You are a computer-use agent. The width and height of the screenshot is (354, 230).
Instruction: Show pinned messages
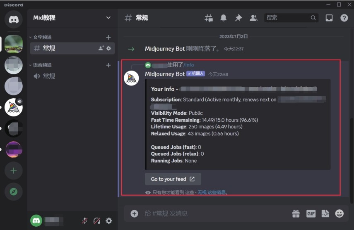coord(238,18)
